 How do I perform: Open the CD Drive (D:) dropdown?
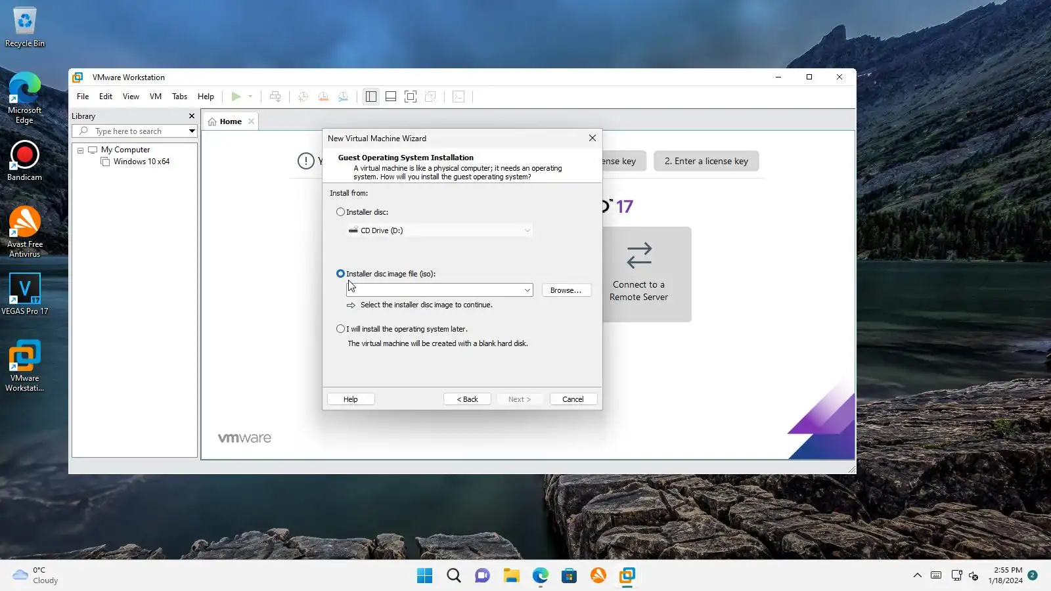click(439, 230)
